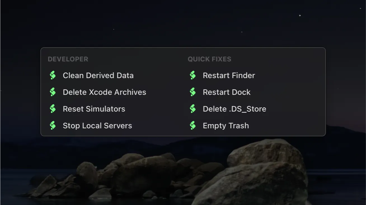Trigger the Empty Trash action
Viewport: 366px width, 205px height.
coord(226,126)
